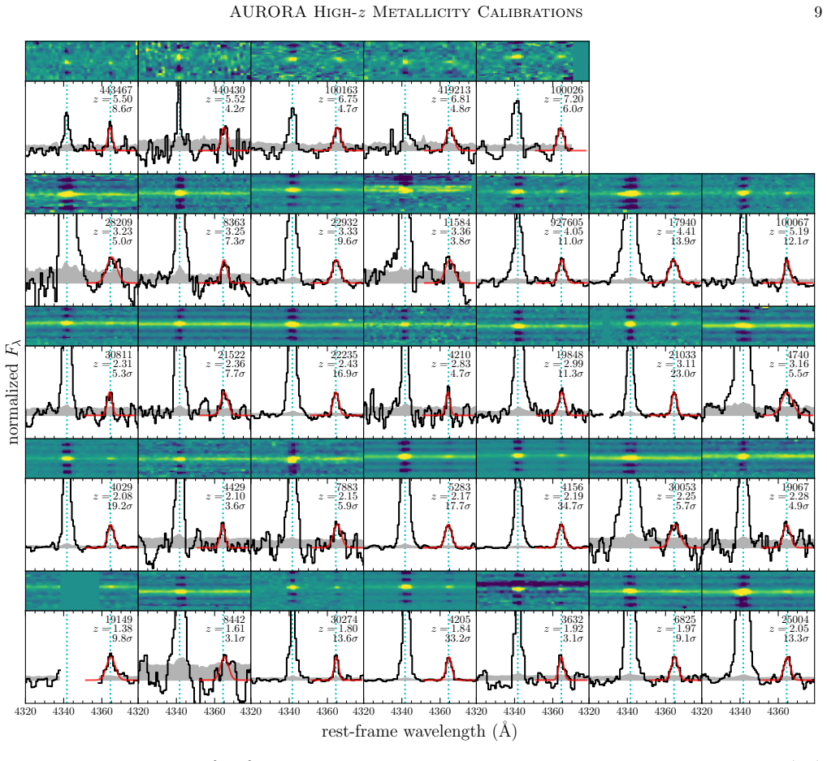Click the object ID label 6825
Image resolution: width=827 pixels, height=761 pixels.
pyautogui.click(x=686, y=620)
